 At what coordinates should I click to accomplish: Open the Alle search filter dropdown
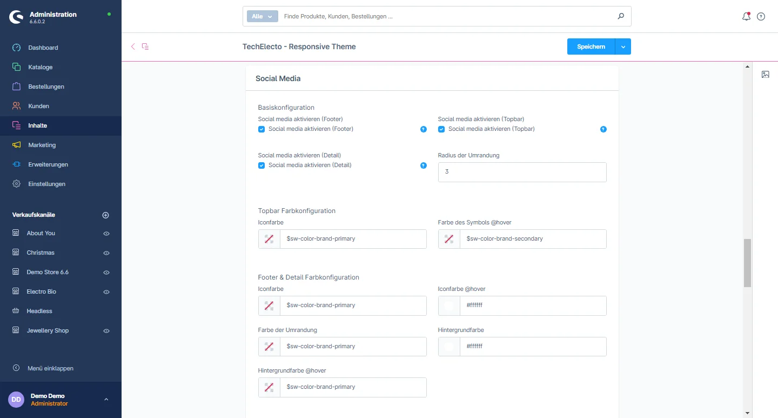(262, 16)
